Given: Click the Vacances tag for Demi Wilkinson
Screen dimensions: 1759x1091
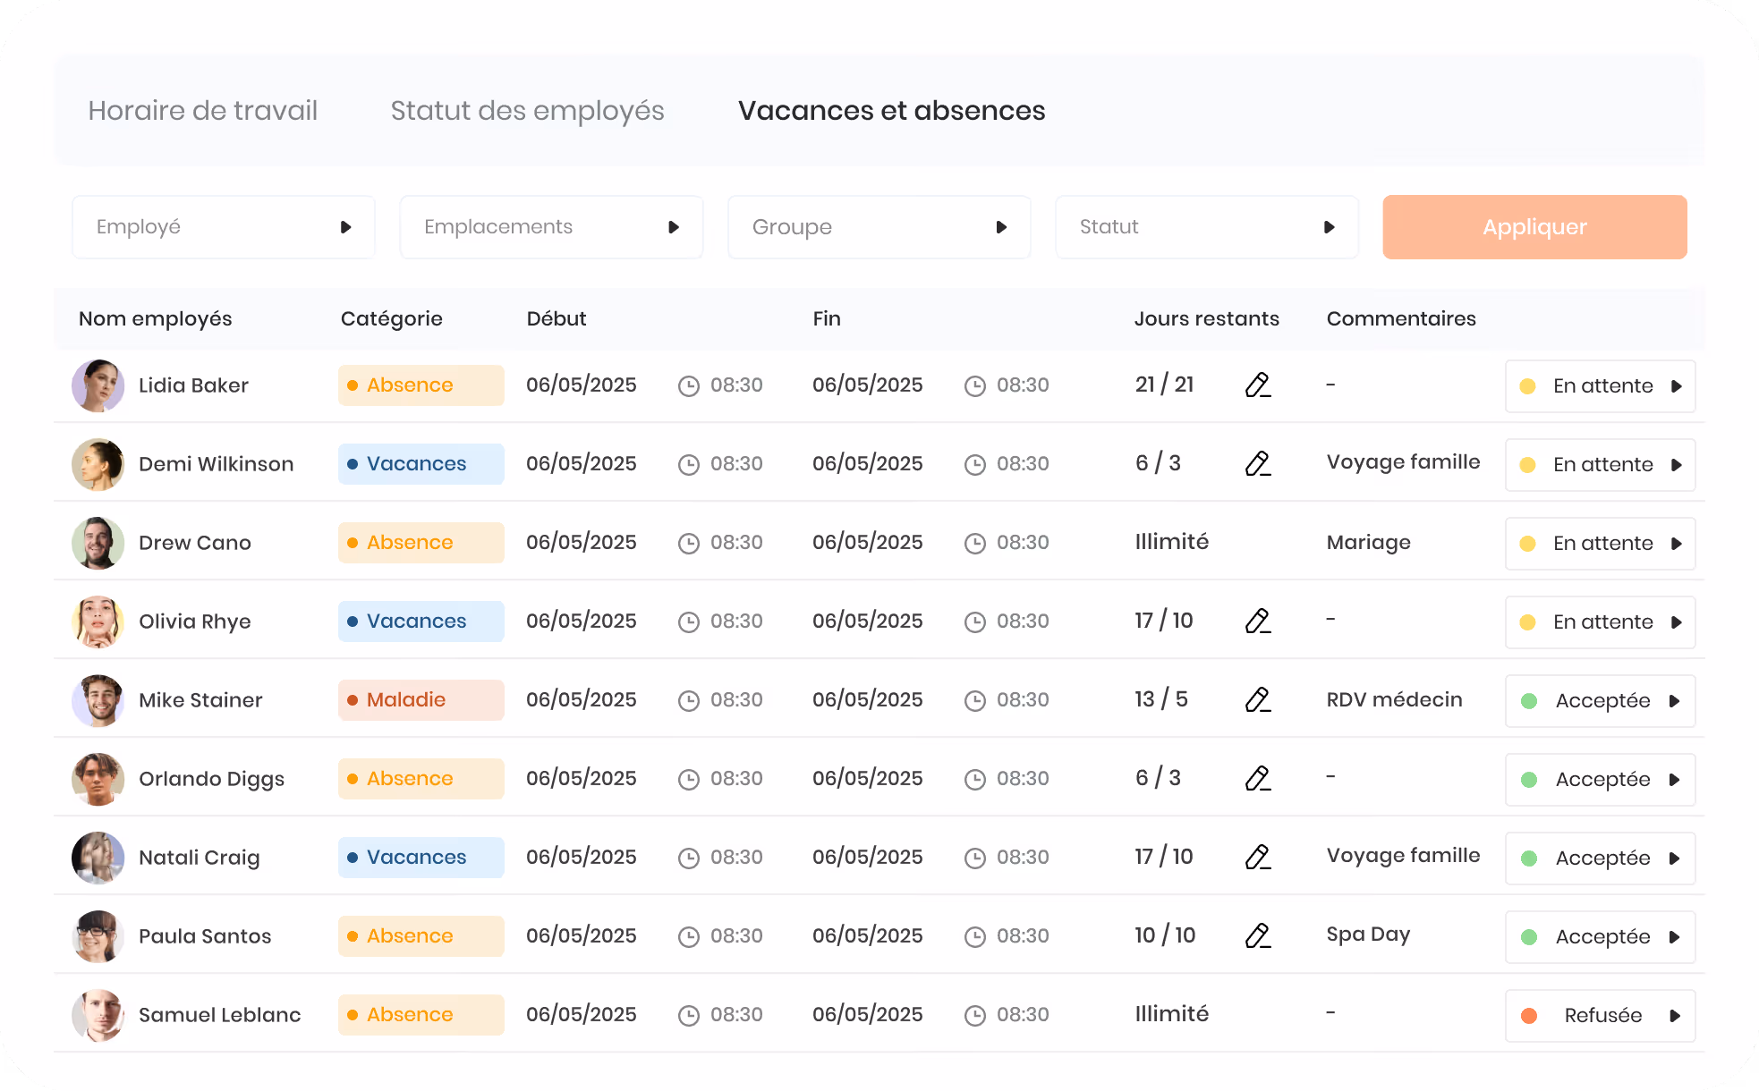Looking at the screenshot, I should (x=421, y=464).
